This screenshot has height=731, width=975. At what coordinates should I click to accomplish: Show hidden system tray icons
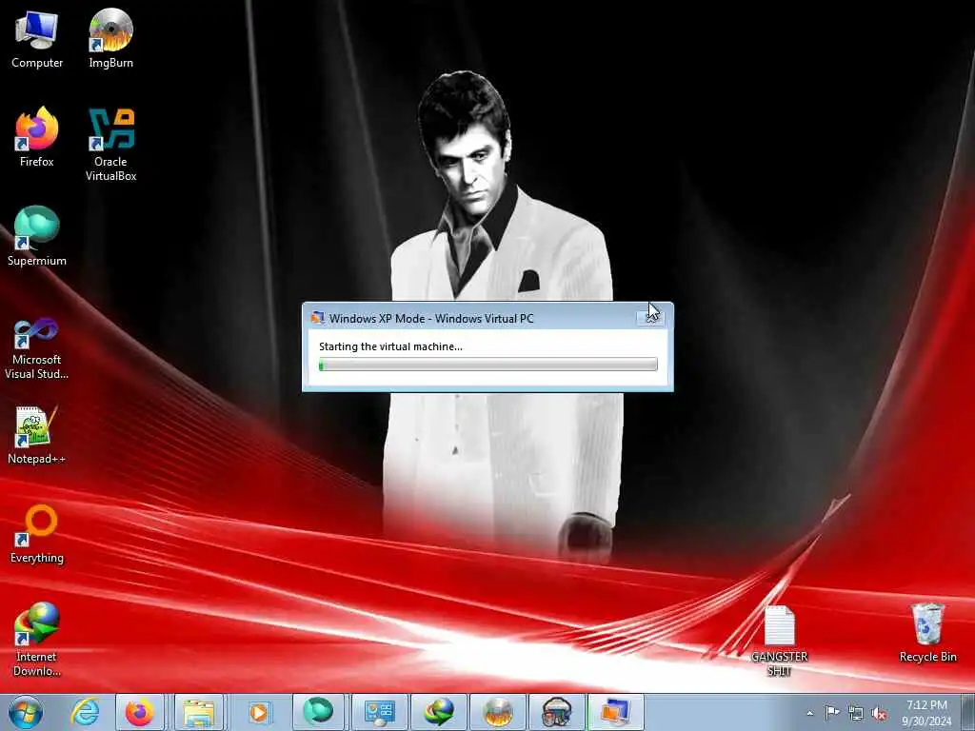click(809, 713)
